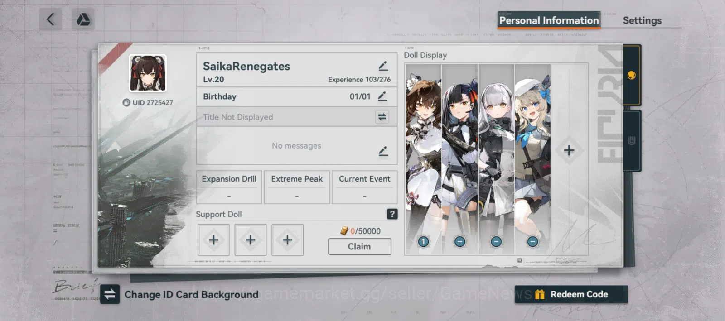725x321 pixels.
Task: Tap the gift icon on Redeem Code
Action: [x=539, y=294]
